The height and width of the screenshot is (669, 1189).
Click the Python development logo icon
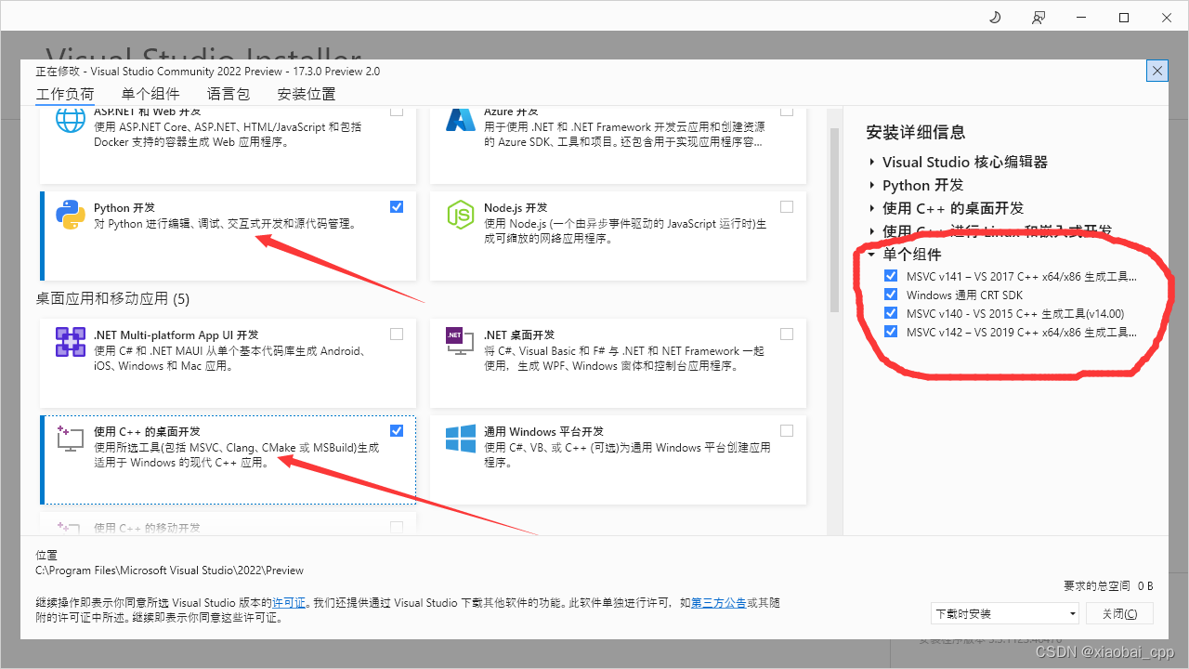(x=71, y=216)
